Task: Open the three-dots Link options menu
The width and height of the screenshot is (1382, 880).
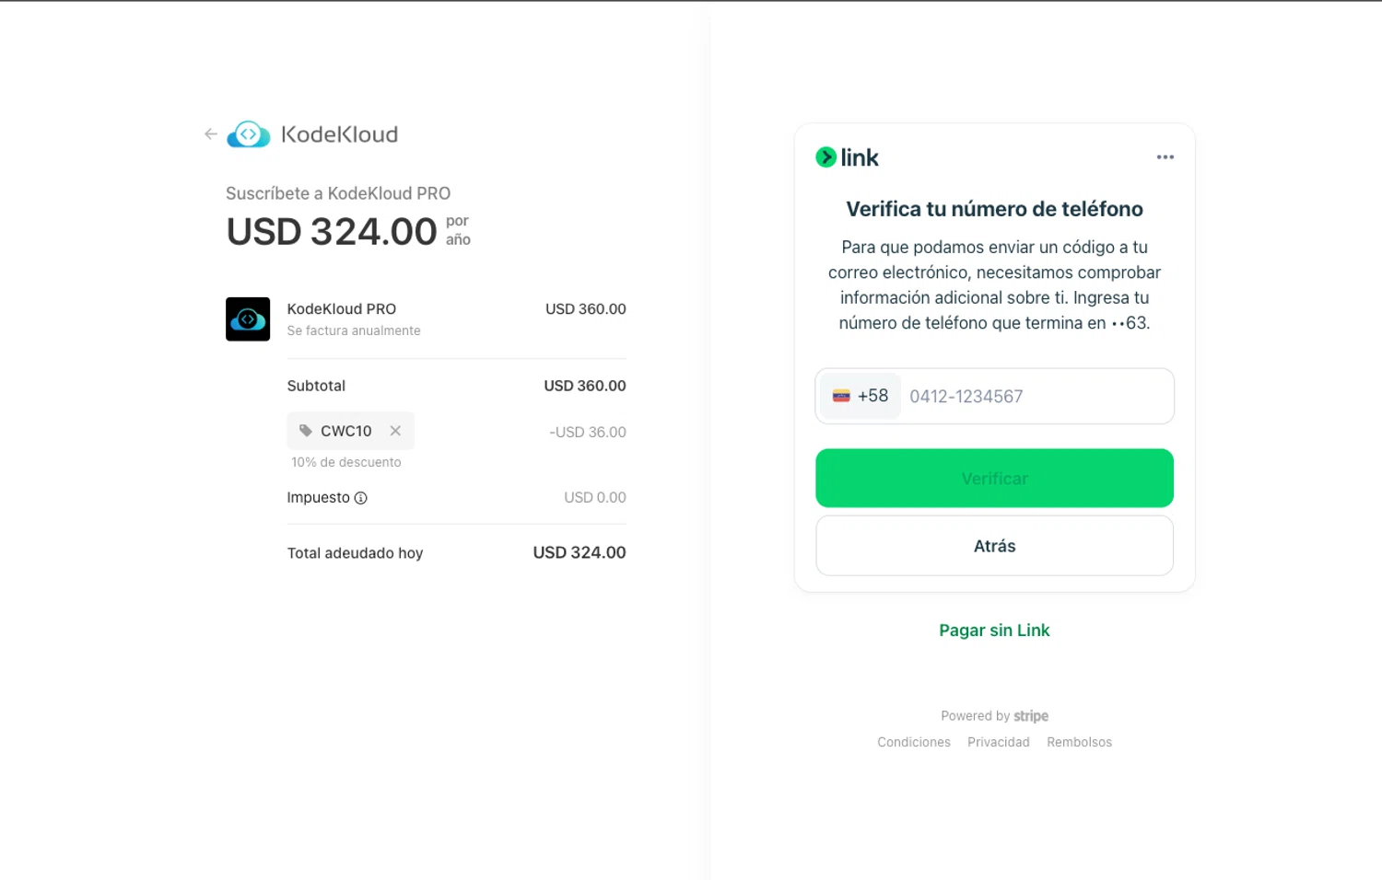Action: 1165,157
